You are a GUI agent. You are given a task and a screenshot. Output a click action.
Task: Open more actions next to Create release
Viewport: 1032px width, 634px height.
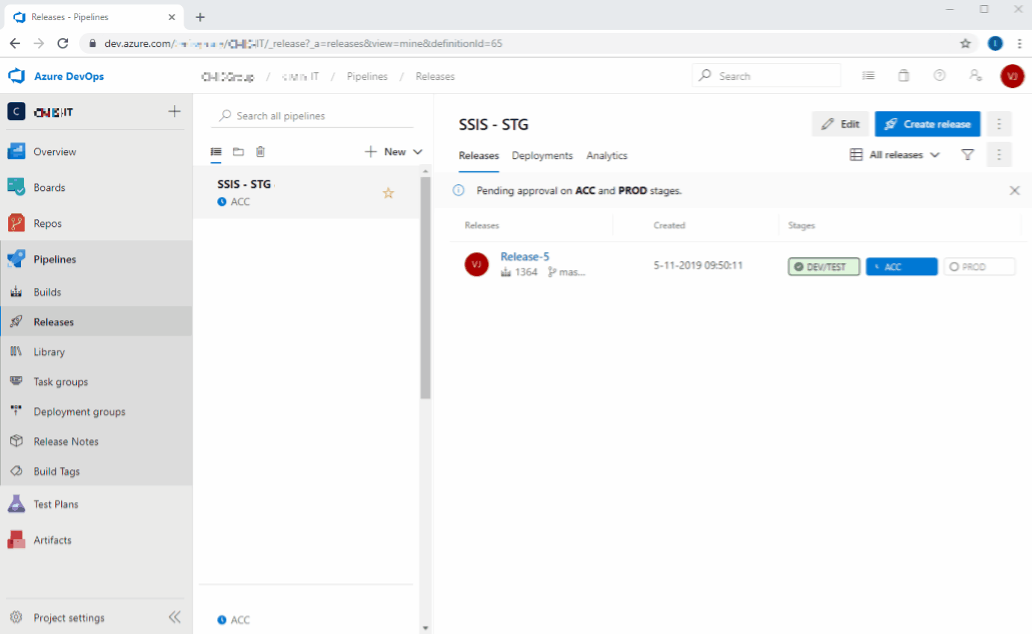(999, 124)
